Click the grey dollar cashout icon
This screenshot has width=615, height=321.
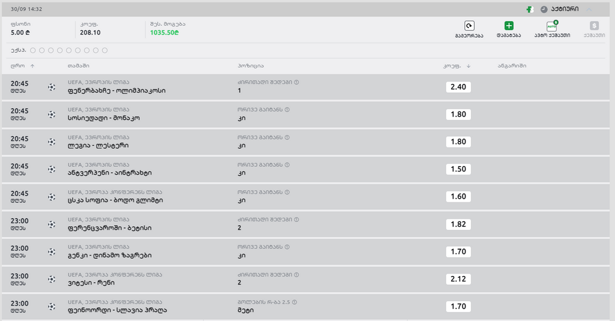pyautogui.click(x=594, y=26)
